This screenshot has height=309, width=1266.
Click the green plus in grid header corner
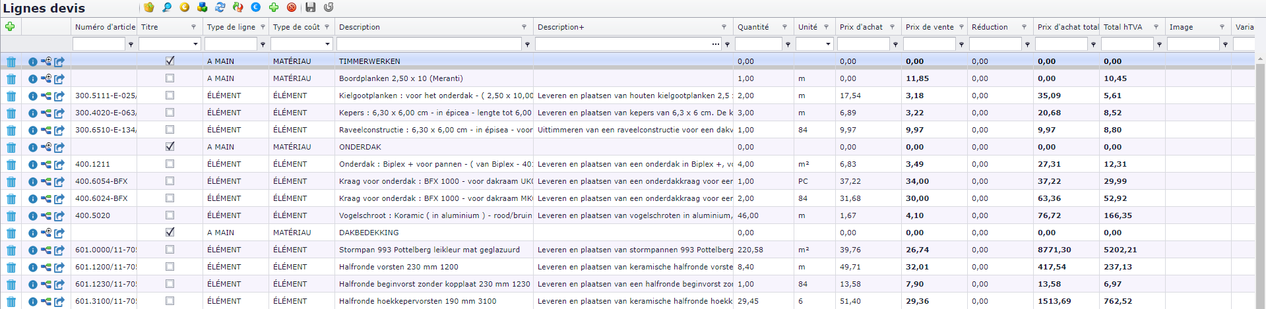(10, 26)
